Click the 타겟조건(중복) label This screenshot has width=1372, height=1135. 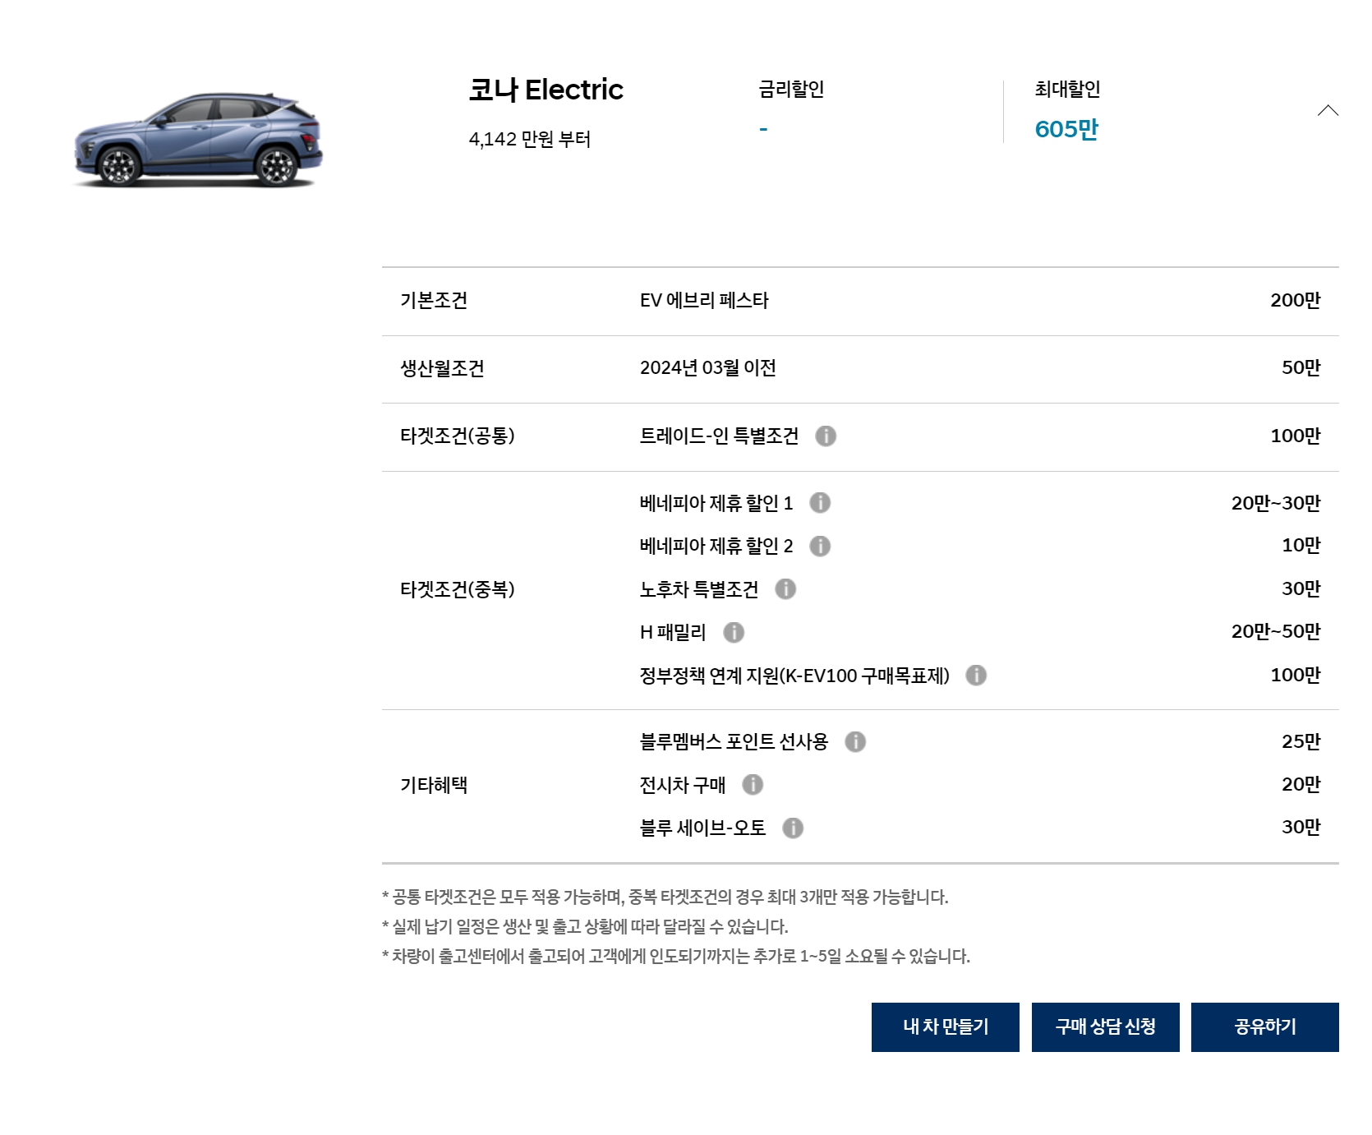point(458,589)
